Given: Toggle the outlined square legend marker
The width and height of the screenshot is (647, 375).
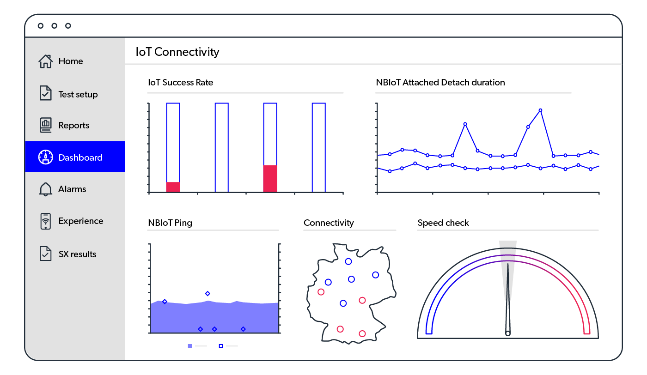Looking at the screenshot, I should pos(221,346).
